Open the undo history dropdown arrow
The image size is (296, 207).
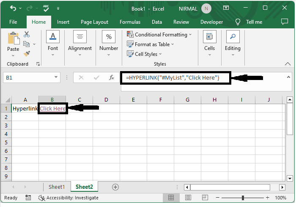pyautogui.click(x=20, y=8)
